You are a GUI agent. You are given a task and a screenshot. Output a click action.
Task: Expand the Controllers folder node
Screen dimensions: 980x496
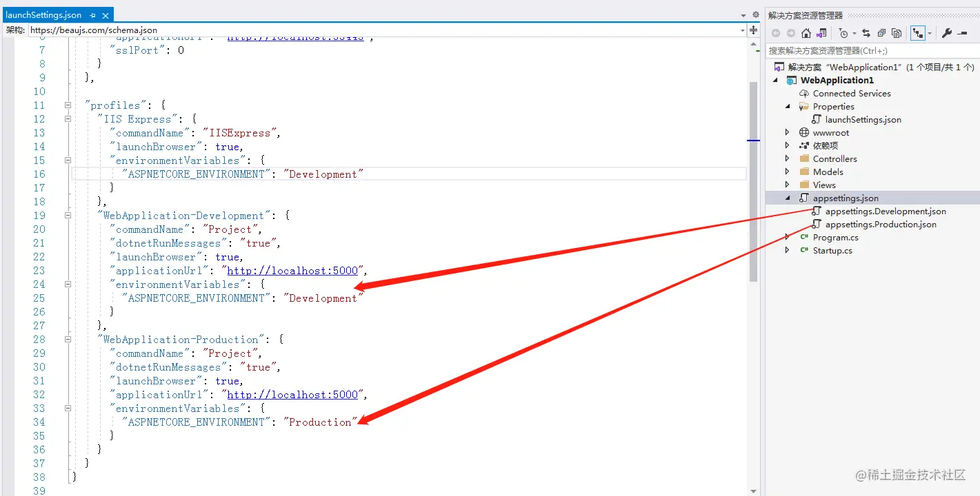[787, 158]
